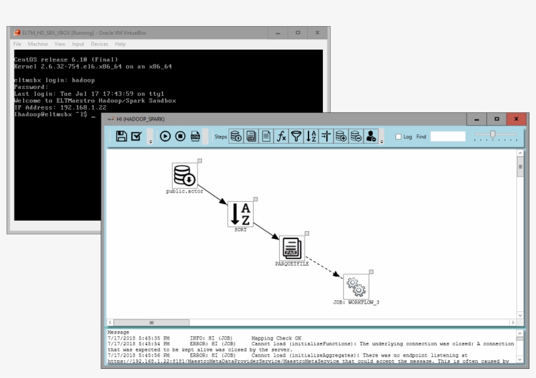The image size is (536, 378).
Task: Click canvas horizontal scrollbar right arrow
Action: point(512,323)
